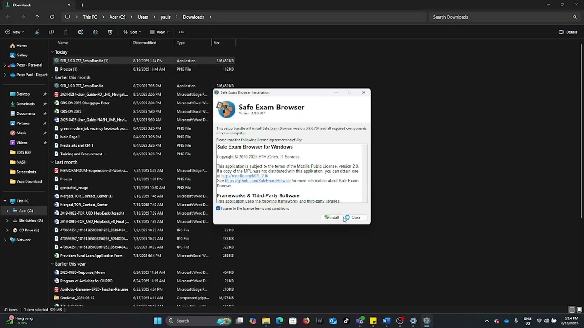Collapse the Last month file group

[x=52, y=162]
